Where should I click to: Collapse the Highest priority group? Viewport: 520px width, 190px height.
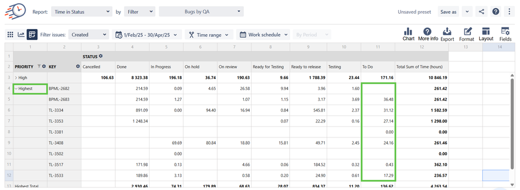pos(16,88)
